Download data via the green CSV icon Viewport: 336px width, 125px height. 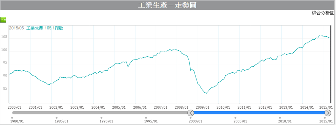3,20
